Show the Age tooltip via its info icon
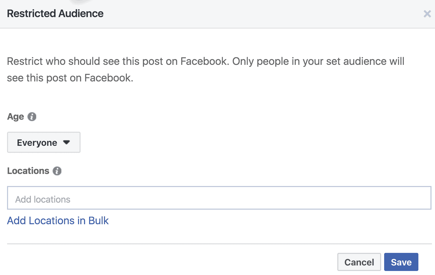Screen dimensions: 435x275 click(32, 117)
